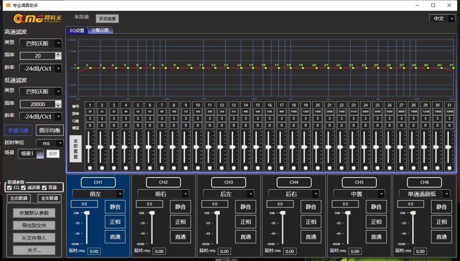Select the CH2 channel button
Image resolution: width=460 pixels, height=261 pixels.
tap(164, 182)
